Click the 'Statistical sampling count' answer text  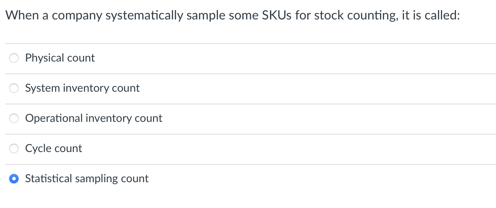[x=87, y=179]
